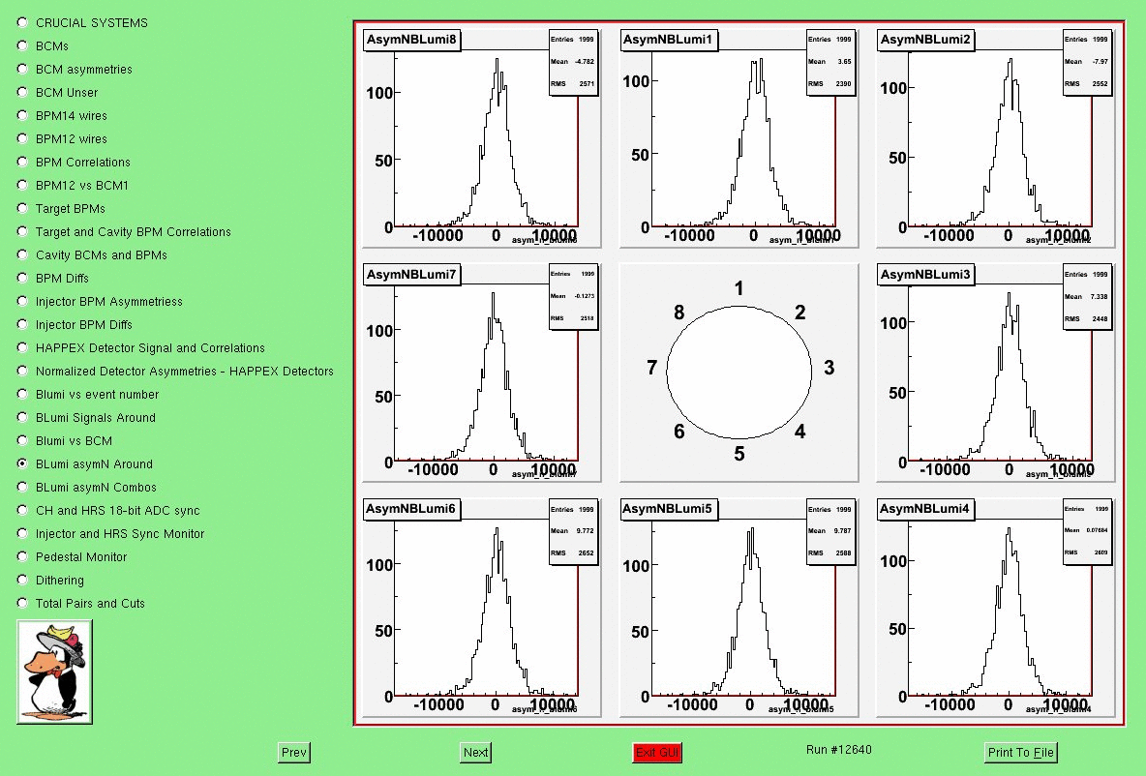This screenshot has width=1146, height=776.
Task: Click the selected BLumi asymN Around radio
Action: click(22, 463)
